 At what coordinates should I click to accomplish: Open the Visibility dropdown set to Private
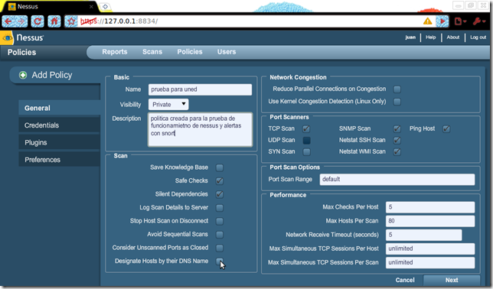coord(168,104)
